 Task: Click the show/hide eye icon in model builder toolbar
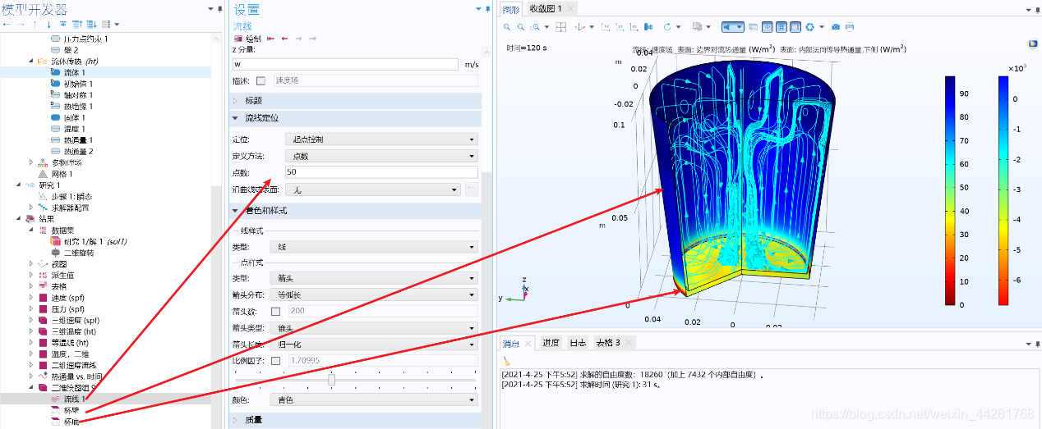[62, 25]
